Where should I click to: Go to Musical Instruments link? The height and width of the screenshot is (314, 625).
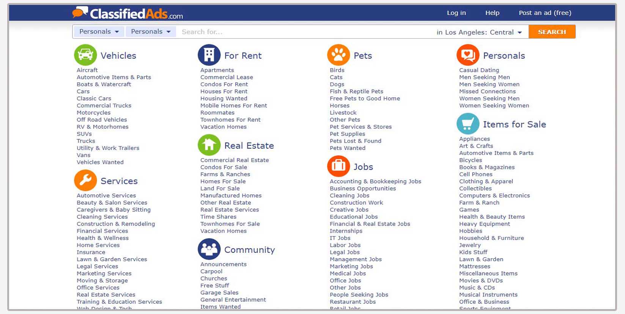[x=488, y=295]
